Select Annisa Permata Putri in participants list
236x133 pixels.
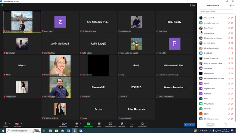[x=216, y=23]
